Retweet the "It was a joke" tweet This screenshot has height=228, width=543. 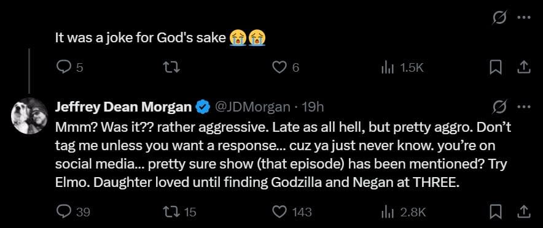[173, 67]
